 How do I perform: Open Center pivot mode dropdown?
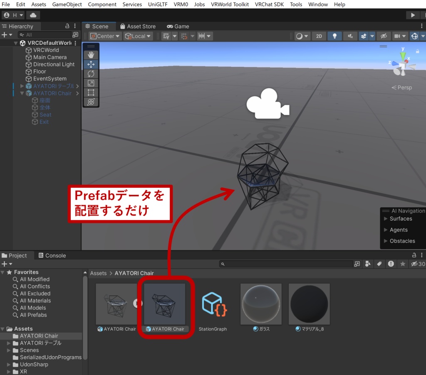click(x=105, y=36)
